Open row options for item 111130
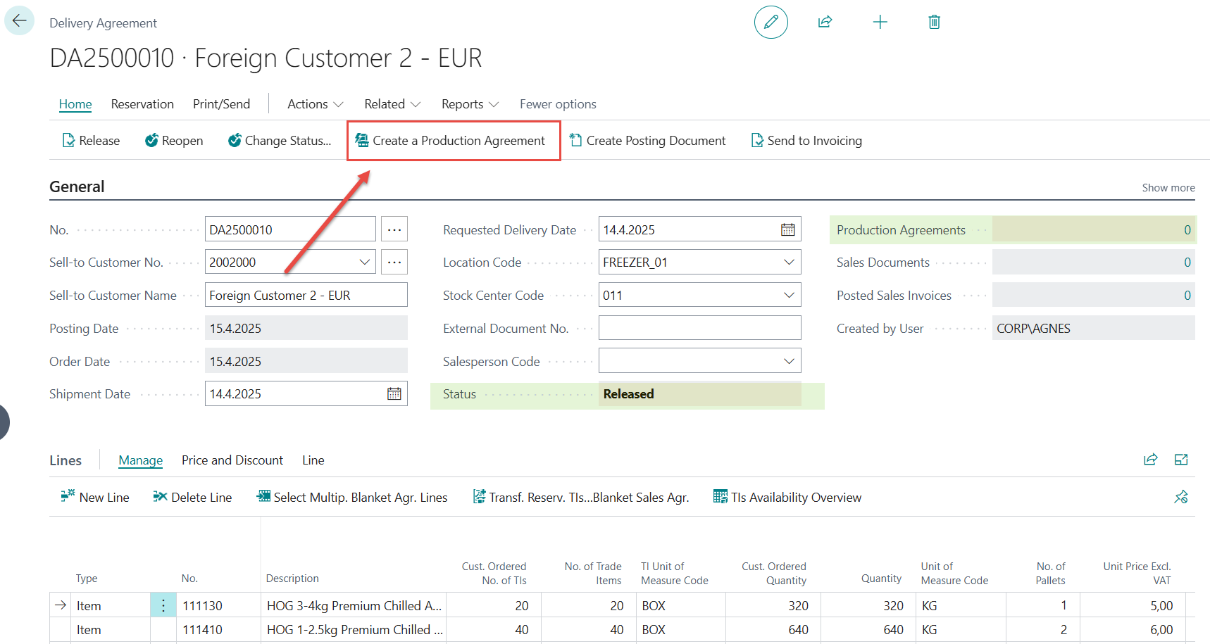Image resolution: width=1210 pixels, height=644 pixels. coord(163,605)
